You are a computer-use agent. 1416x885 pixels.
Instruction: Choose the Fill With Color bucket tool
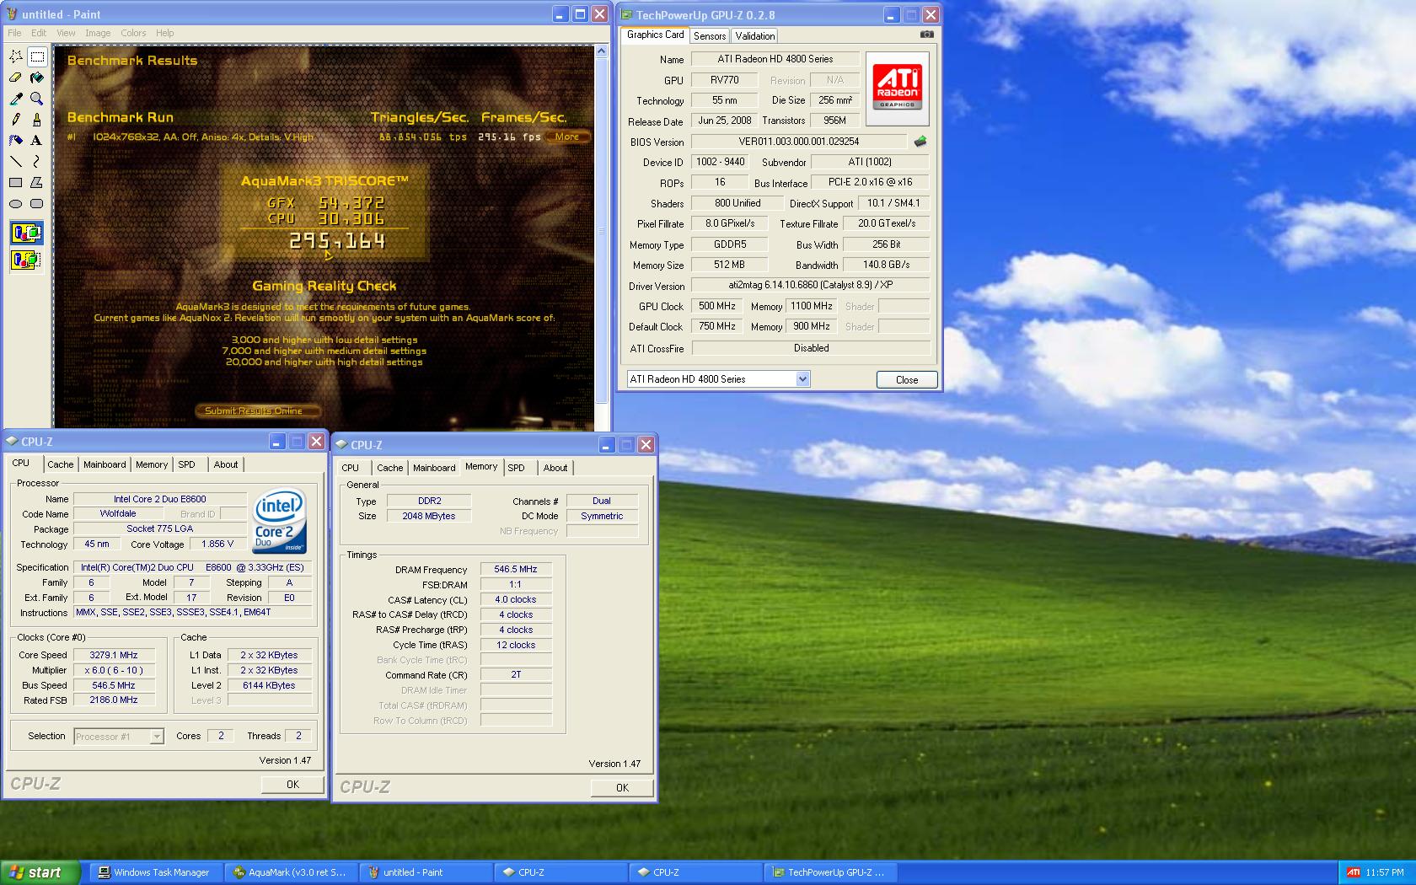pos(36,78)
